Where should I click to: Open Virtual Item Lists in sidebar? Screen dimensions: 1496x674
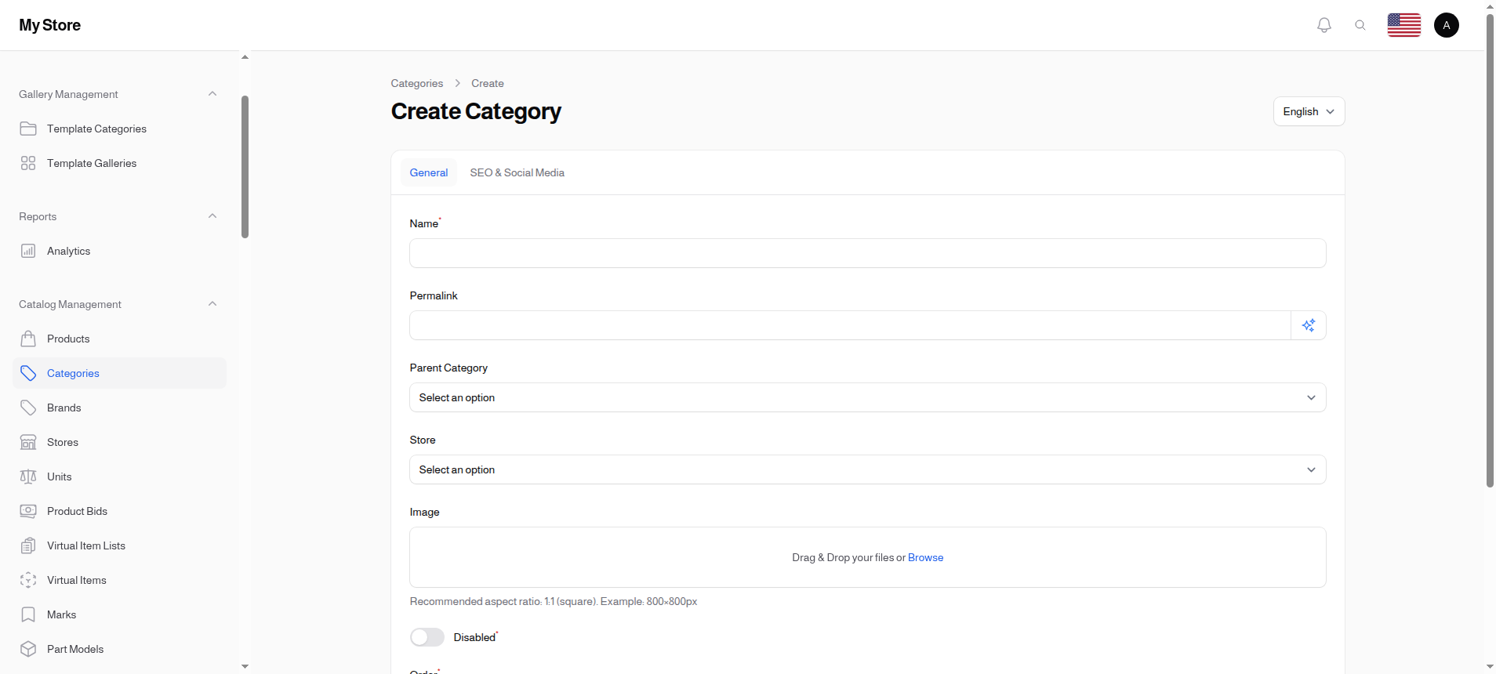pyautogui.click(x=119, y=545)
